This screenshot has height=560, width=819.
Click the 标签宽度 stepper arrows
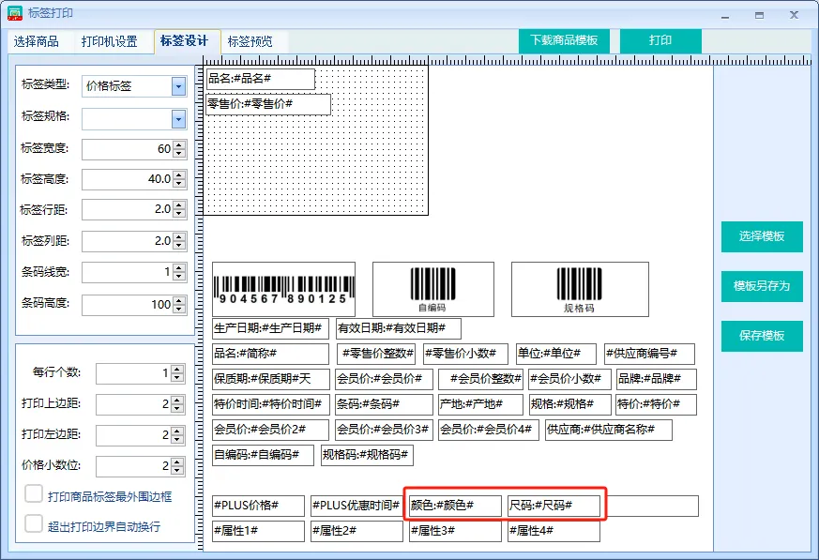(179, 149)
